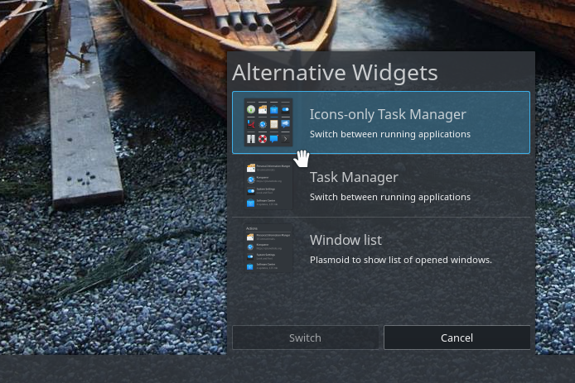Image resolution: width=575 pixels, height=383 pixels.
Task: Click the blue chat bubble icon in the grid
Action: click(274, 139)
